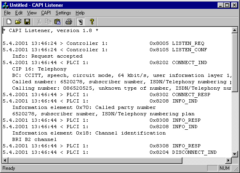Viewport: 240px width, 173px height.
Task: Click 'Information element 0x18: Channel identification'
Action: tap(89, 133)
